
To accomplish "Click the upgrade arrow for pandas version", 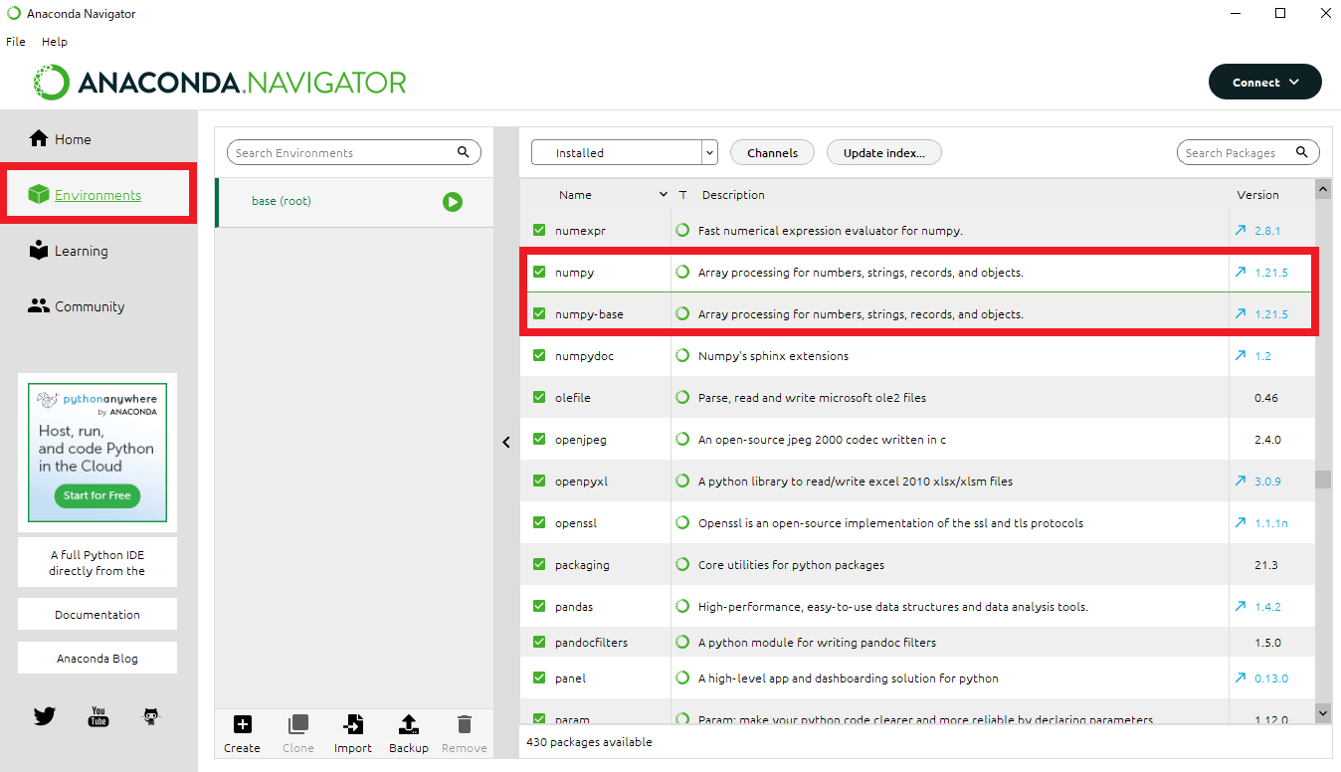I will click(x=1241, y=606).
